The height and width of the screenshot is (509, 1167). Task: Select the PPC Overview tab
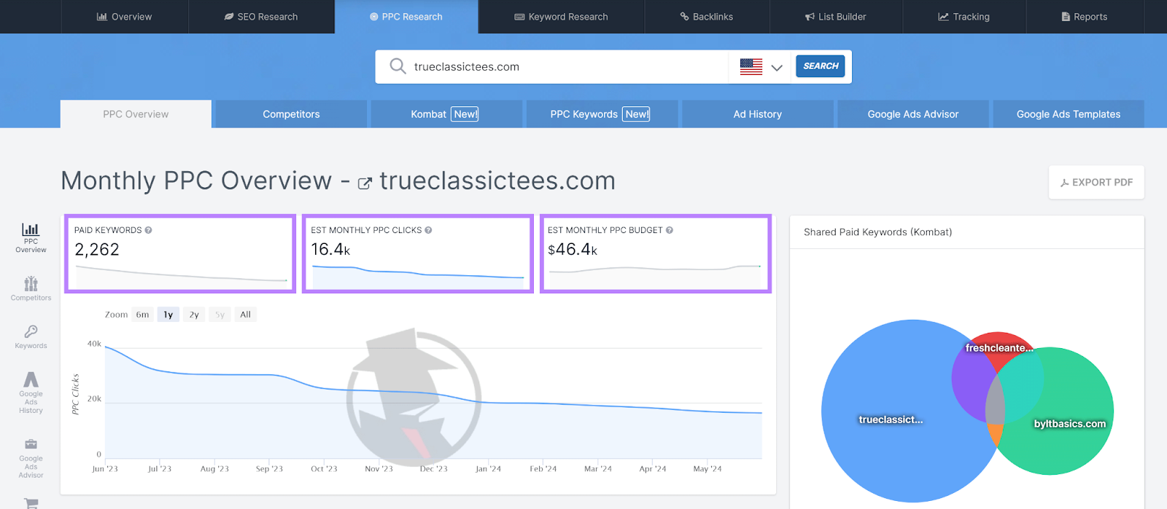pos(136,114)
